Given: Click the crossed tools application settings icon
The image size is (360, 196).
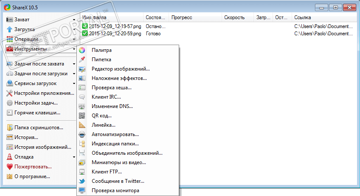Looking at the screenshot, I should click(9, 93).
